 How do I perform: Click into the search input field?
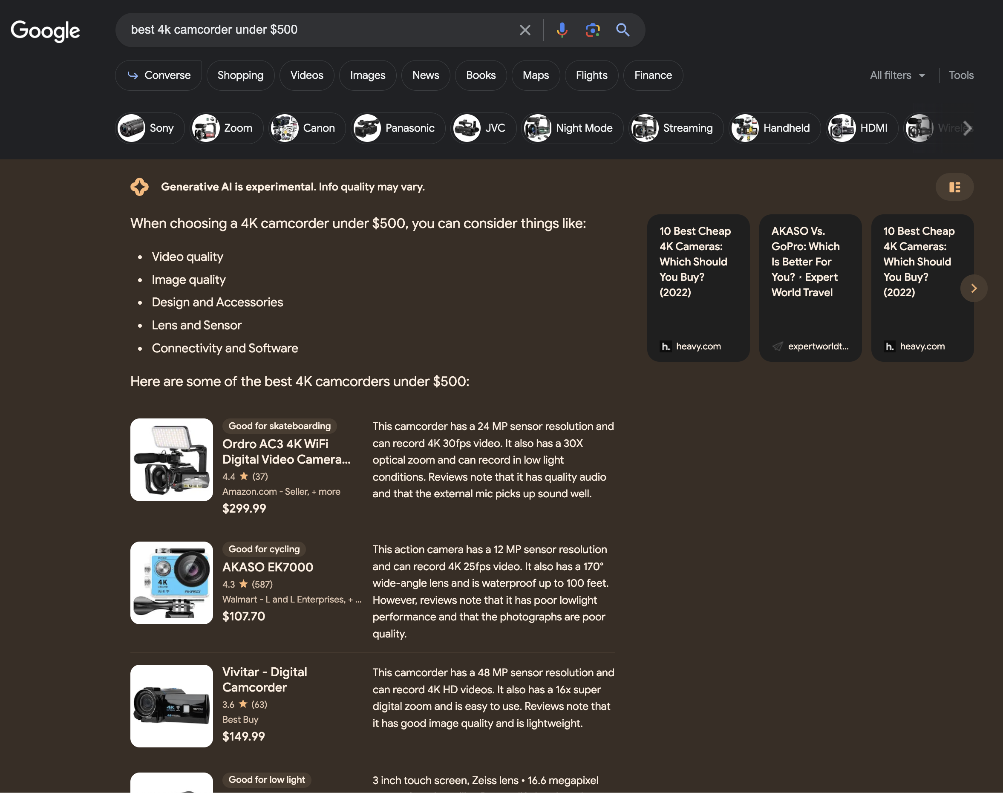(316, 30)
